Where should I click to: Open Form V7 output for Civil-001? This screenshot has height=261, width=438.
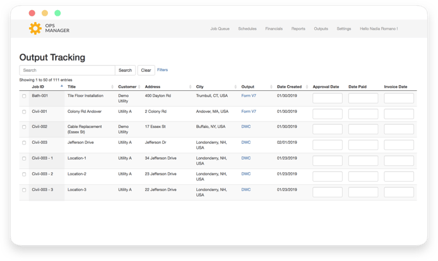249,112
